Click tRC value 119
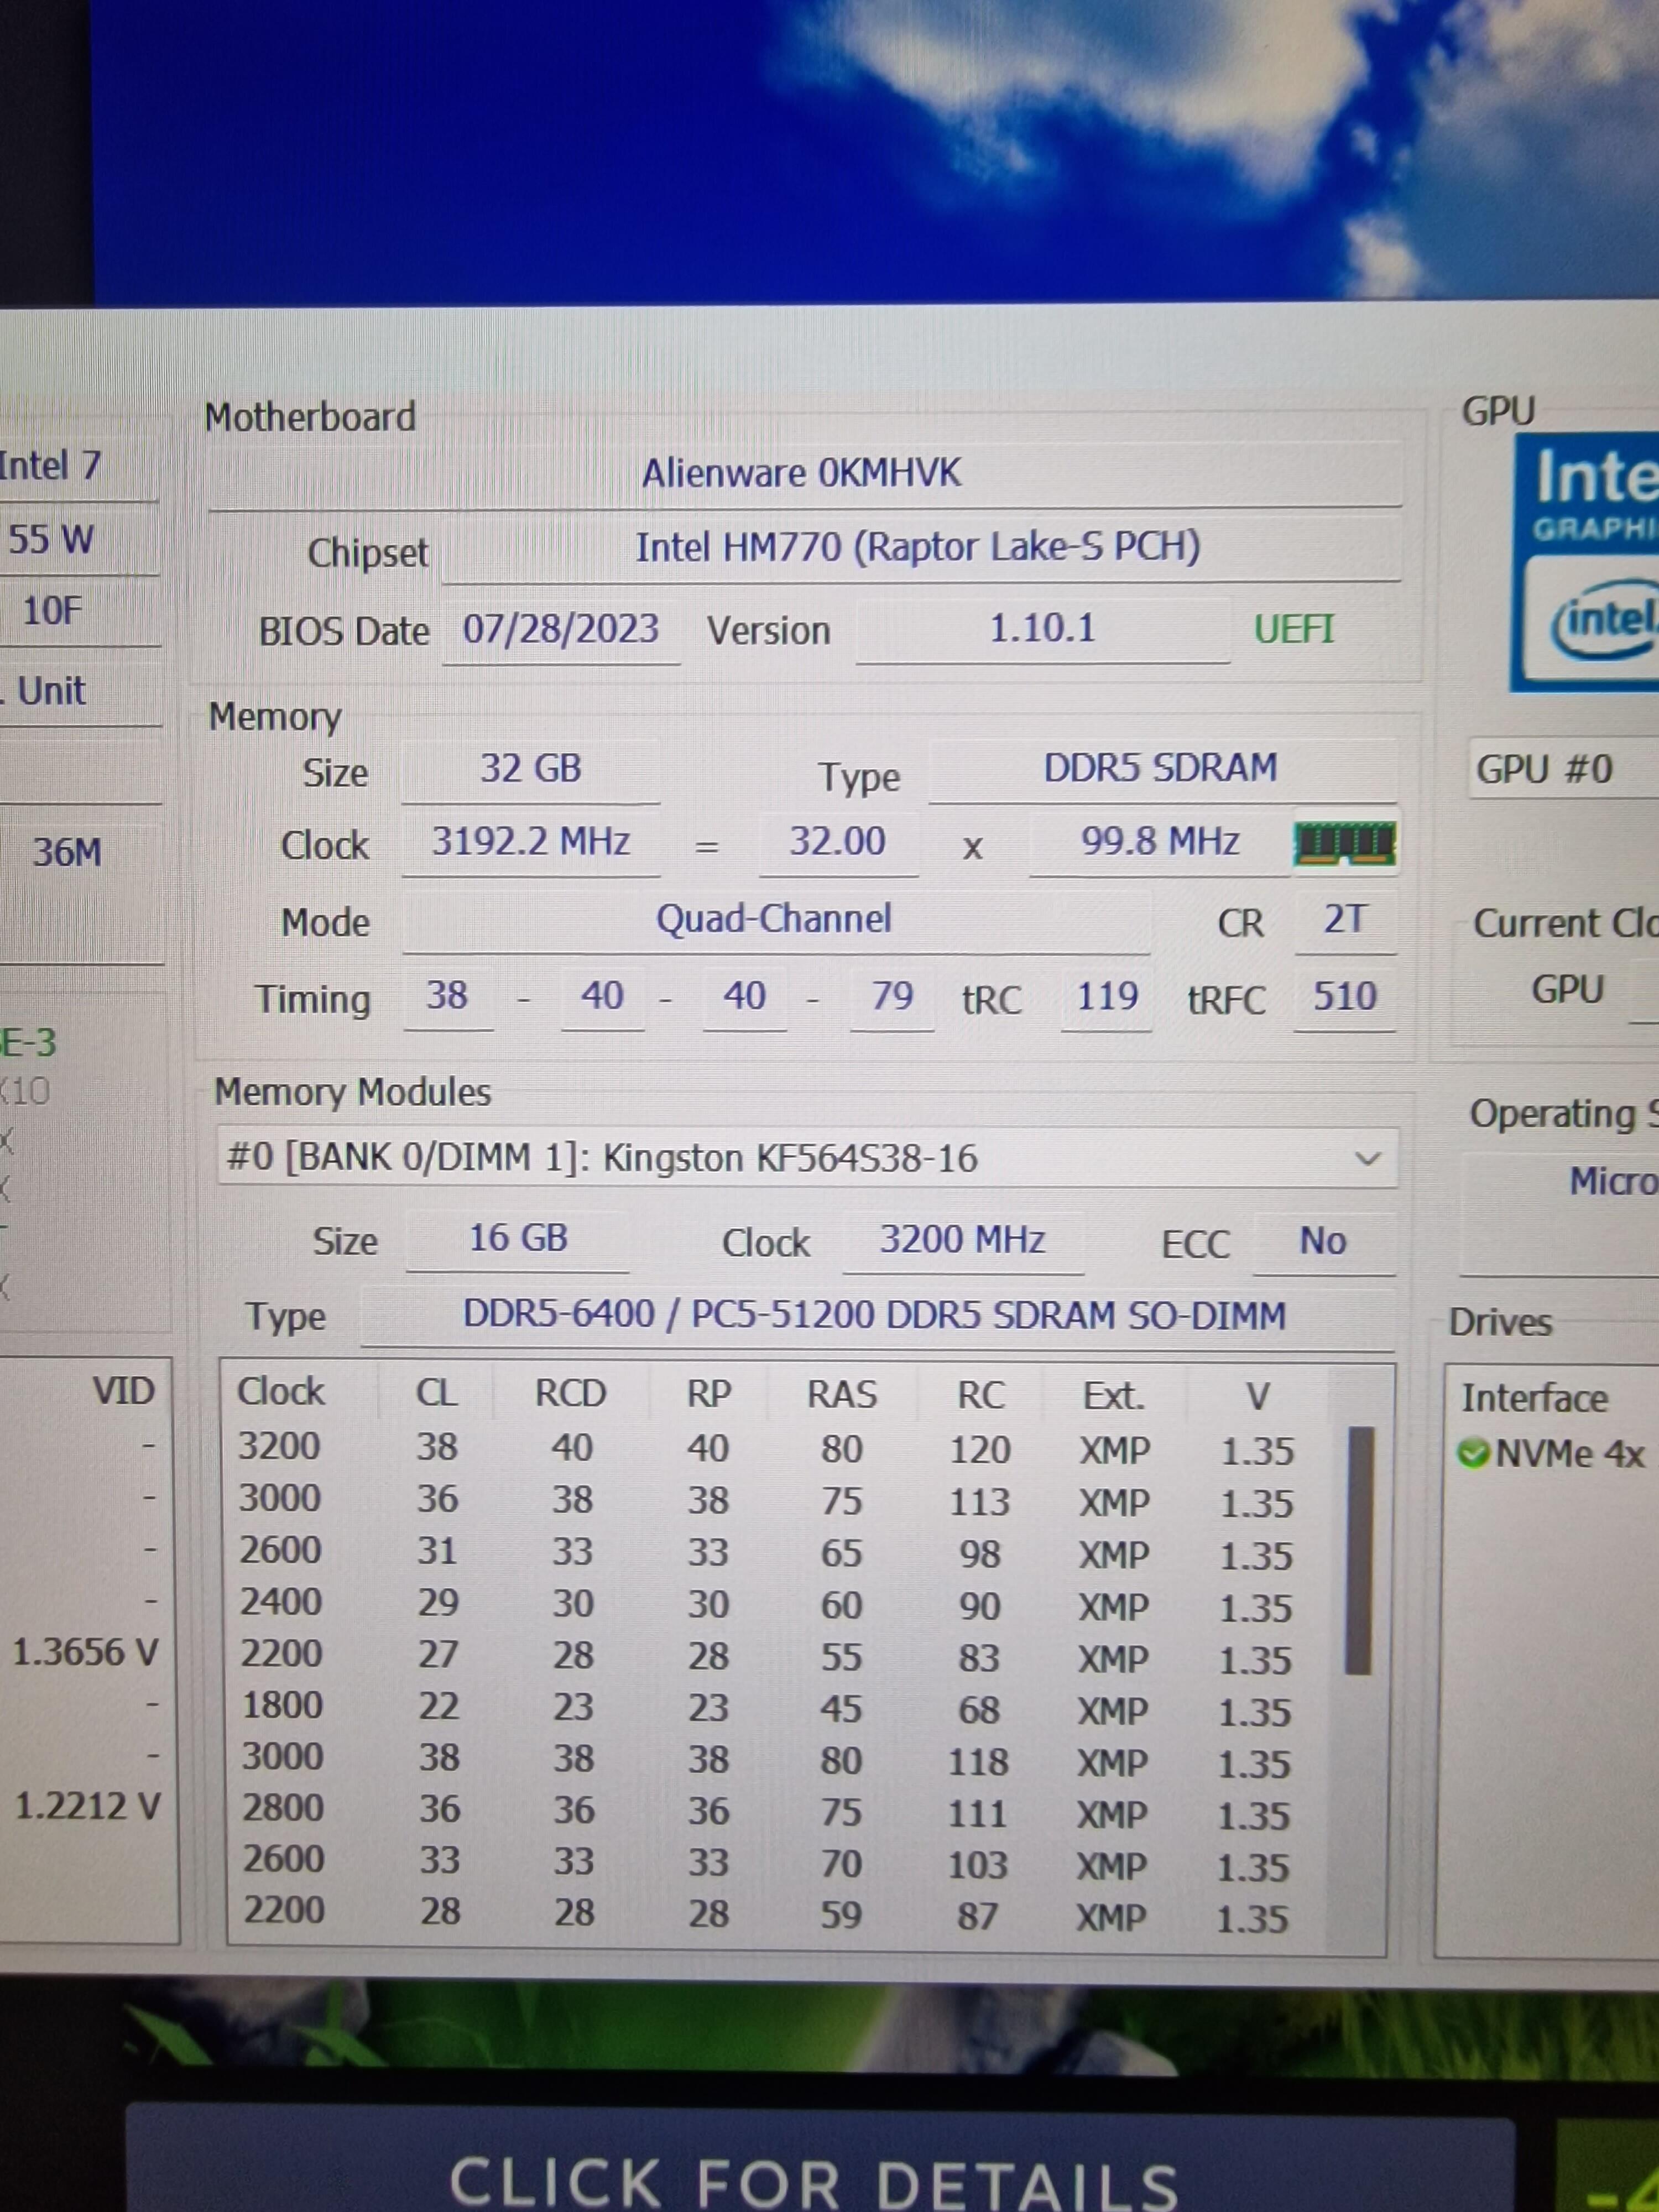The width and height of the screenshot is (1659, 2212). 1107,997
